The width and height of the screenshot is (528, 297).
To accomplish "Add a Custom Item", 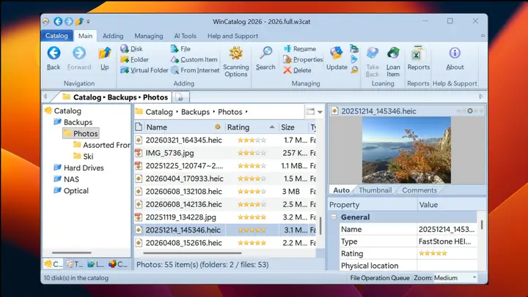I will click(194, 59).
